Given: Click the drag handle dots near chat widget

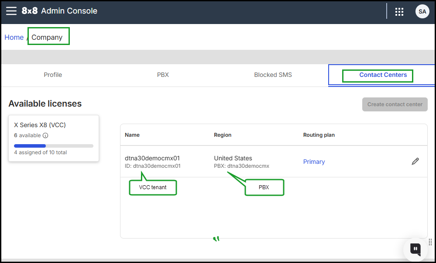Looking at the screenshot, I should point(430,242).
